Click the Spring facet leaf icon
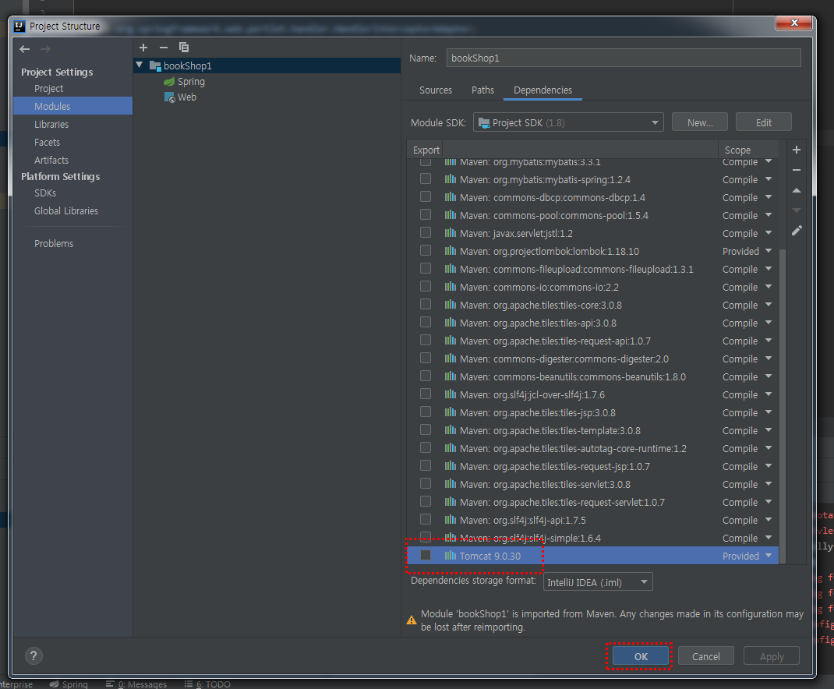Image resolution: width=834 pixels, height=689 pixels. click(x=169, y=81)
